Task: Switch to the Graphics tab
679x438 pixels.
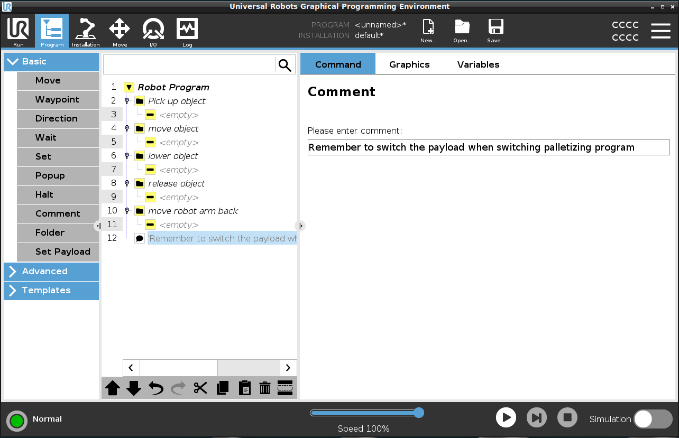Action: (x=409, y=64)
